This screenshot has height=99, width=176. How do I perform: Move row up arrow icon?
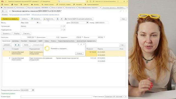[x=16, y=45]
